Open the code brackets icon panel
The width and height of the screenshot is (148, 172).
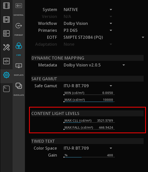(x=6, y=61)
